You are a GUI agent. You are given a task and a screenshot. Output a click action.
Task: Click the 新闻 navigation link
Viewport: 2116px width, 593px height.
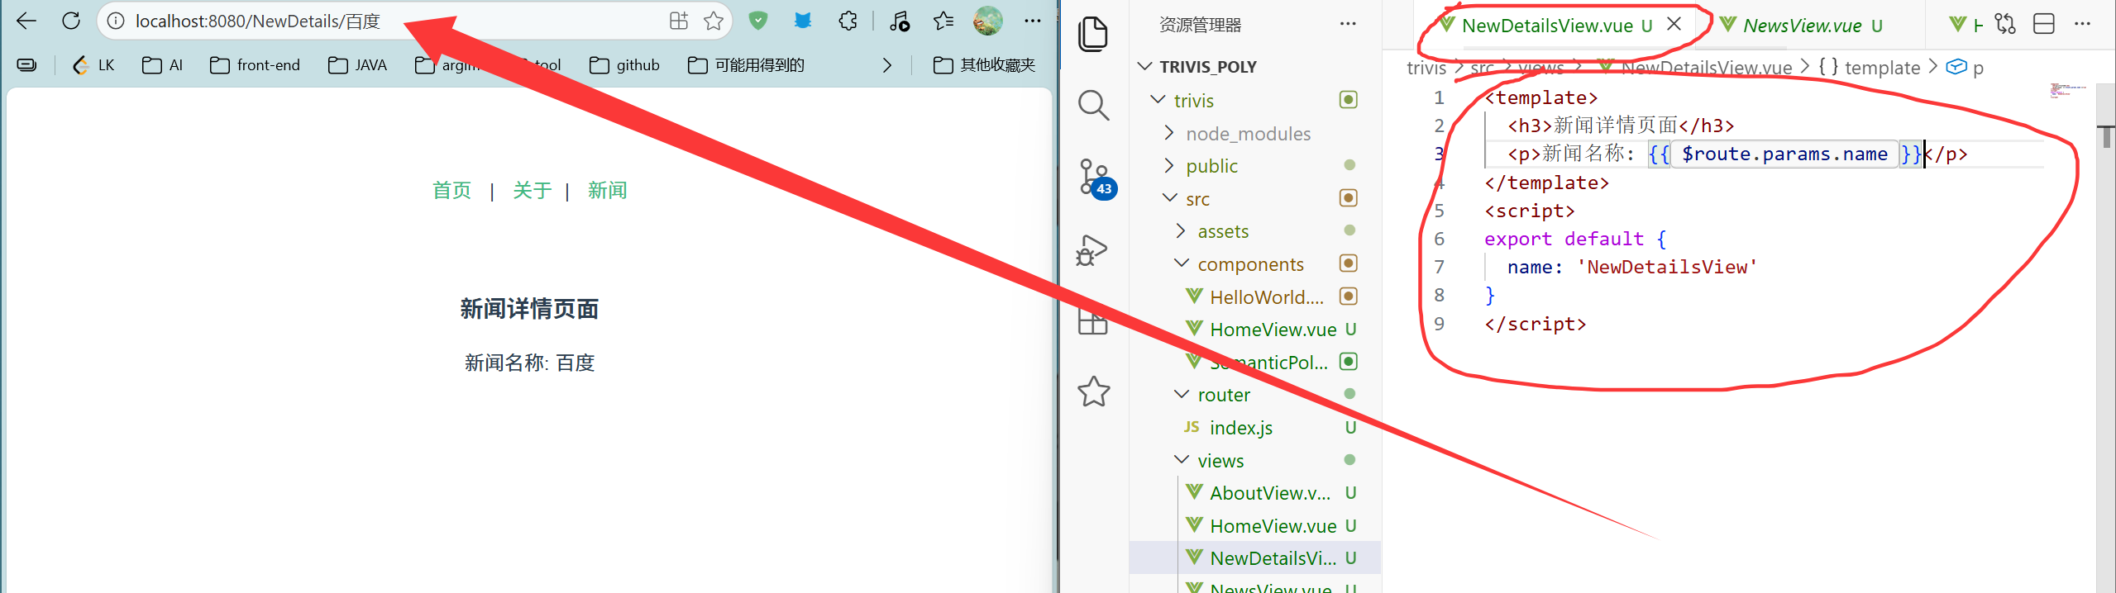point(607,191)
